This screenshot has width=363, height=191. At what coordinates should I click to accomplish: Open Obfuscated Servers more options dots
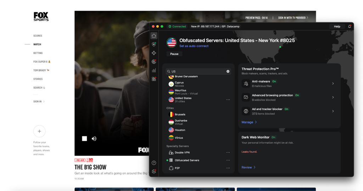pyautogui.click(x=228, y=160)
